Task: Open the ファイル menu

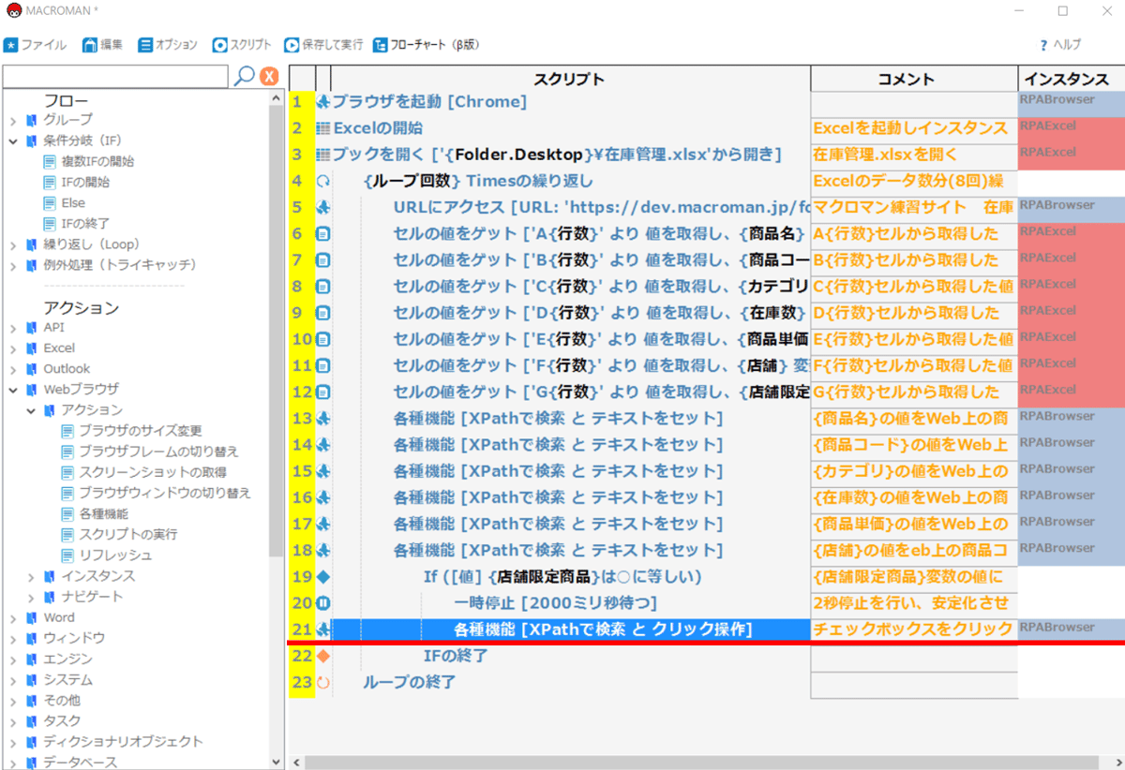Action: [35, 44]
